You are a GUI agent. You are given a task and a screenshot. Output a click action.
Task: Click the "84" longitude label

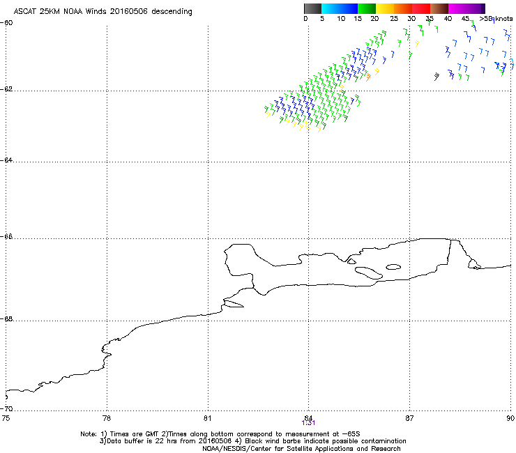click(x=308, y=417)
